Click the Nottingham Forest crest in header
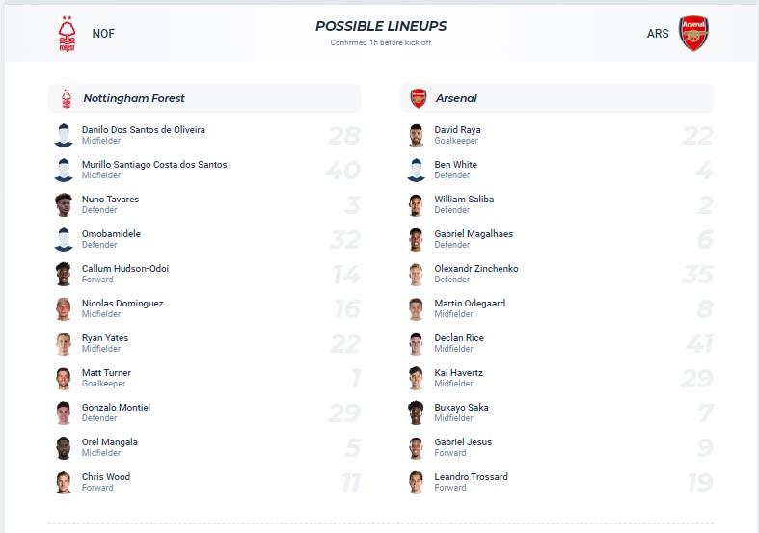The width and height of the screenshot is (759, 533). 67,34
